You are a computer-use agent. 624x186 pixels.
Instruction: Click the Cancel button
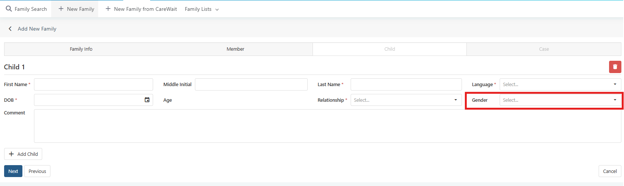pyautogui.click(x=610, y=171)
